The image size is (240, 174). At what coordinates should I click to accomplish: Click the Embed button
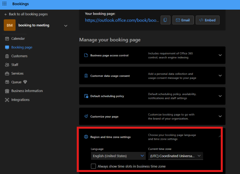[207, 20]
